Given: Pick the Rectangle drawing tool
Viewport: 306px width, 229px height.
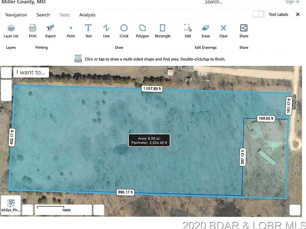Looking at the screenshot, I should [x=162, y=31].
